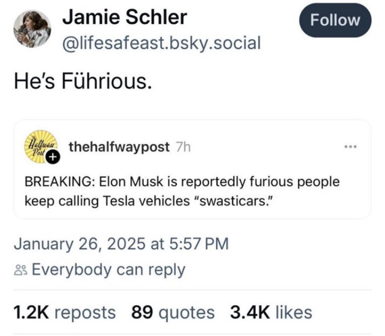Click the Halfway Post logo avatar
This screenshot has width=385, height=336.
point(41,147)
